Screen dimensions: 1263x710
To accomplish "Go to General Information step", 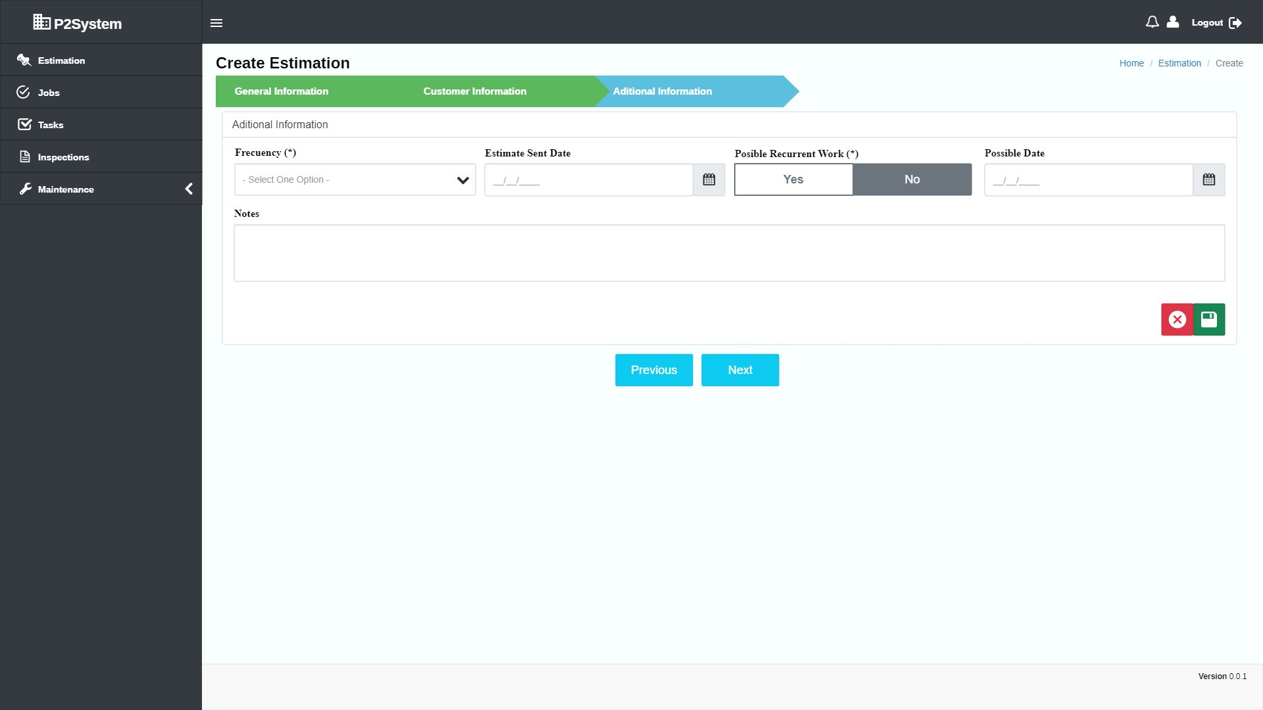I will click(x=282, y=91).
